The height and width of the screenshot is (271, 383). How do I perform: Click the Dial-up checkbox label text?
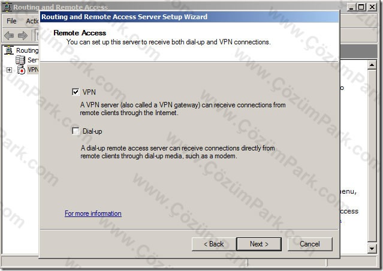pos(92,131)
